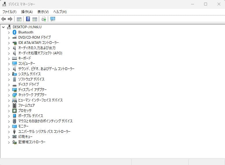Select the システム デバイス row text
Screen dimensions: 225x165
tap(29, 74)
